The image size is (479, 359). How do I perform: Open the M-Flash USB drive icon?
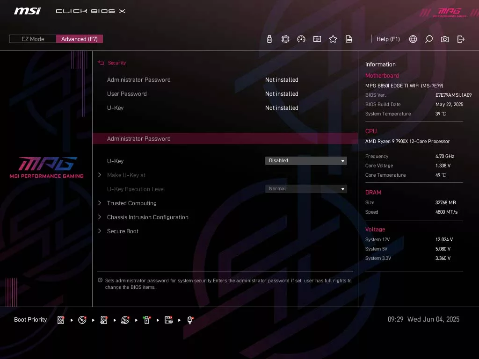click(269, 39)
